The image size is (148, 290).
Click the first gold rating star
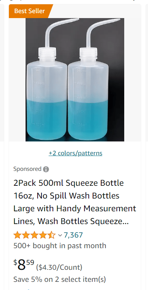pyautogui.click(x=17, y=235)
